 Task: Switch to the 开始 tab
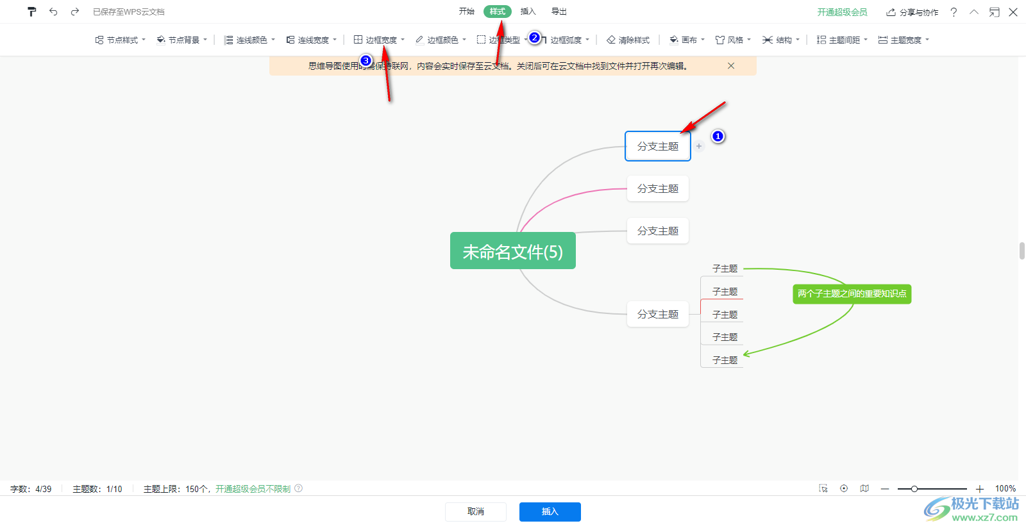(467, 12)
